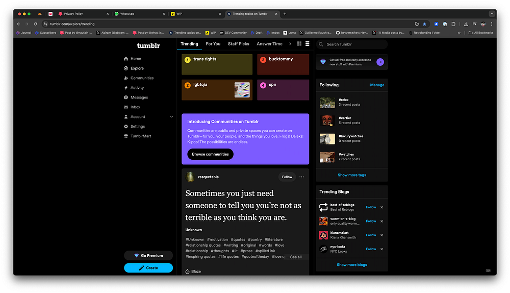
Task: Follow the nyc-looks blog
Action: [371, 249]
